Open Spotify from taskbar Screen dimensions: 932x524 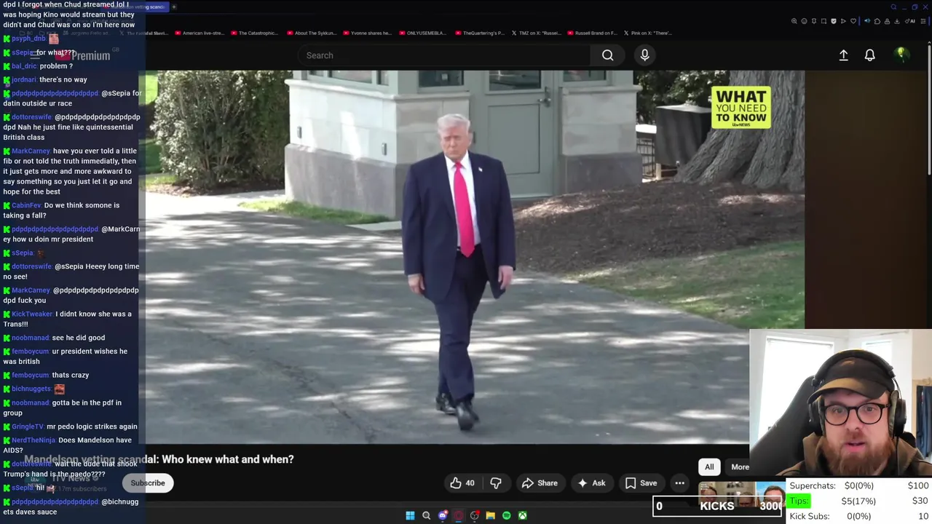pyautogui.click(x=506, y=515)
